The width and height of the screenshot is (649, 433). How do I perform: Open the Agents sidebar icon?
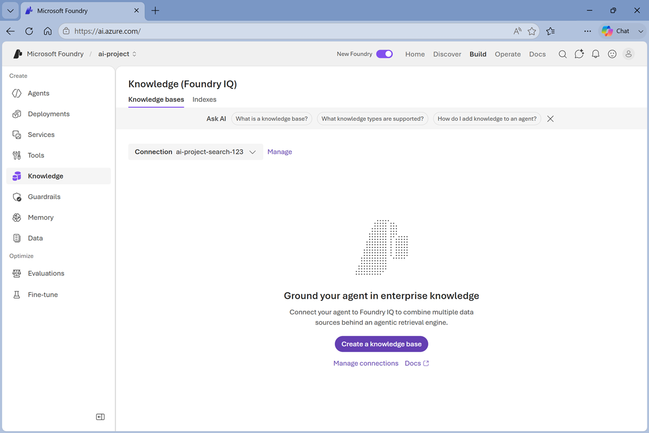point(17,93)
